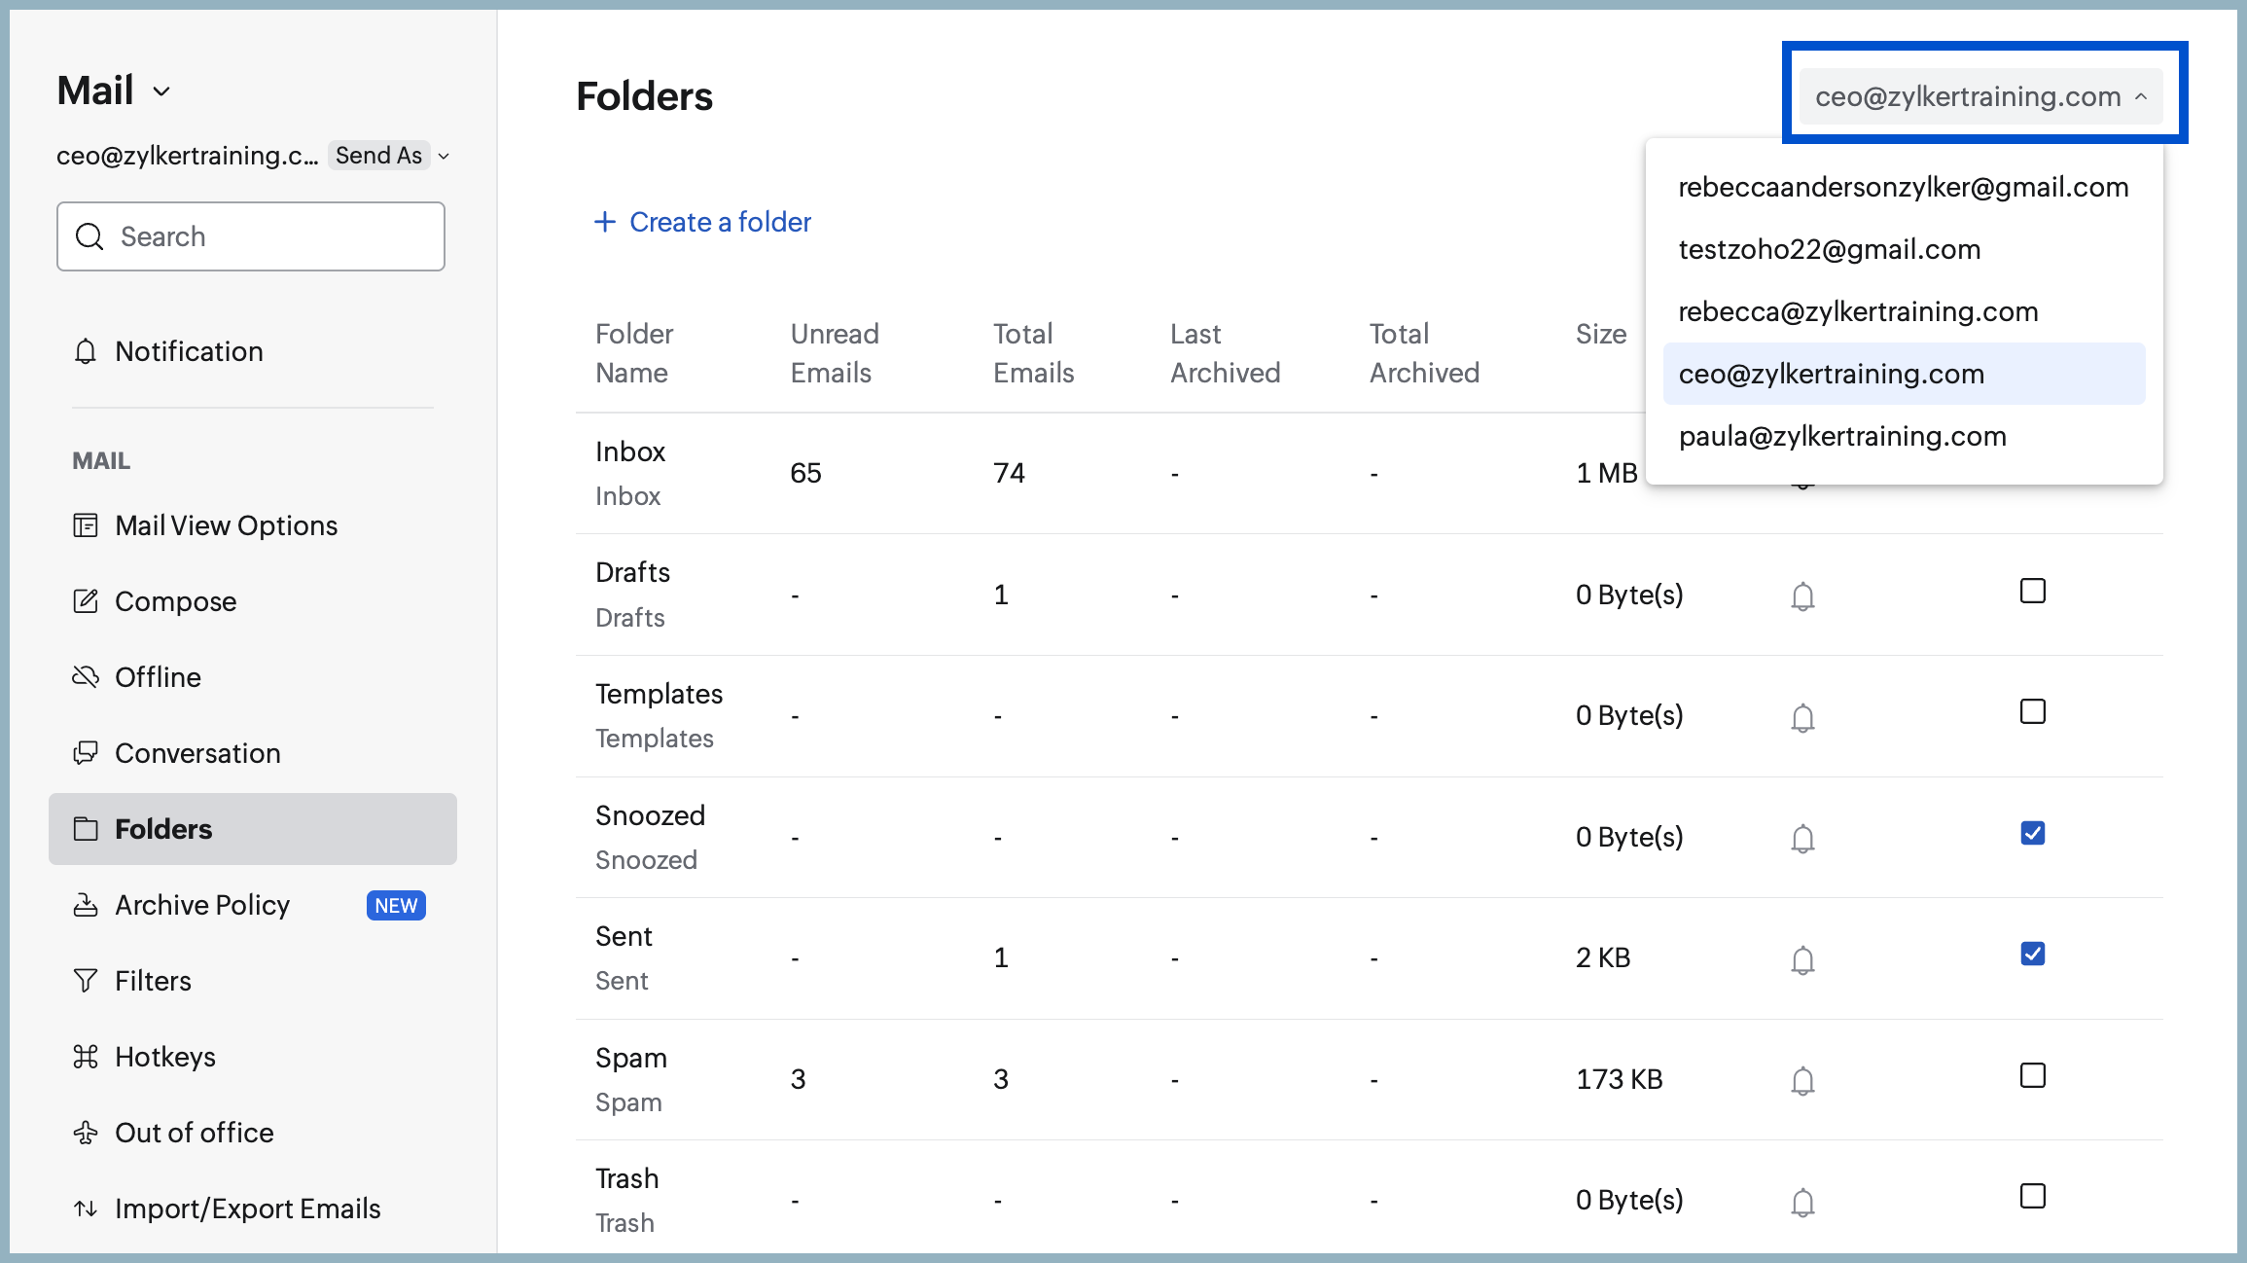Screen dimensions: 2247x1263
Task: Check the Spam folder checkbox
Action: [x=2033, y=1075]
